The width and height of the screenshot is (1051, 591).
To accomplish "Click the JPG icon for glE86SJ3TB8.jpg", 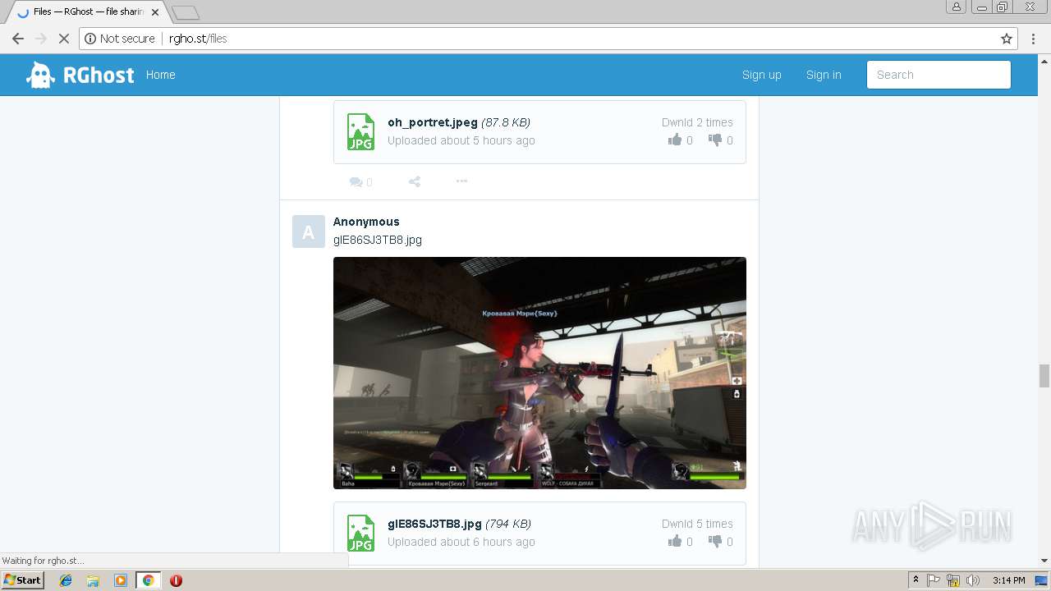I will [360, 533].
